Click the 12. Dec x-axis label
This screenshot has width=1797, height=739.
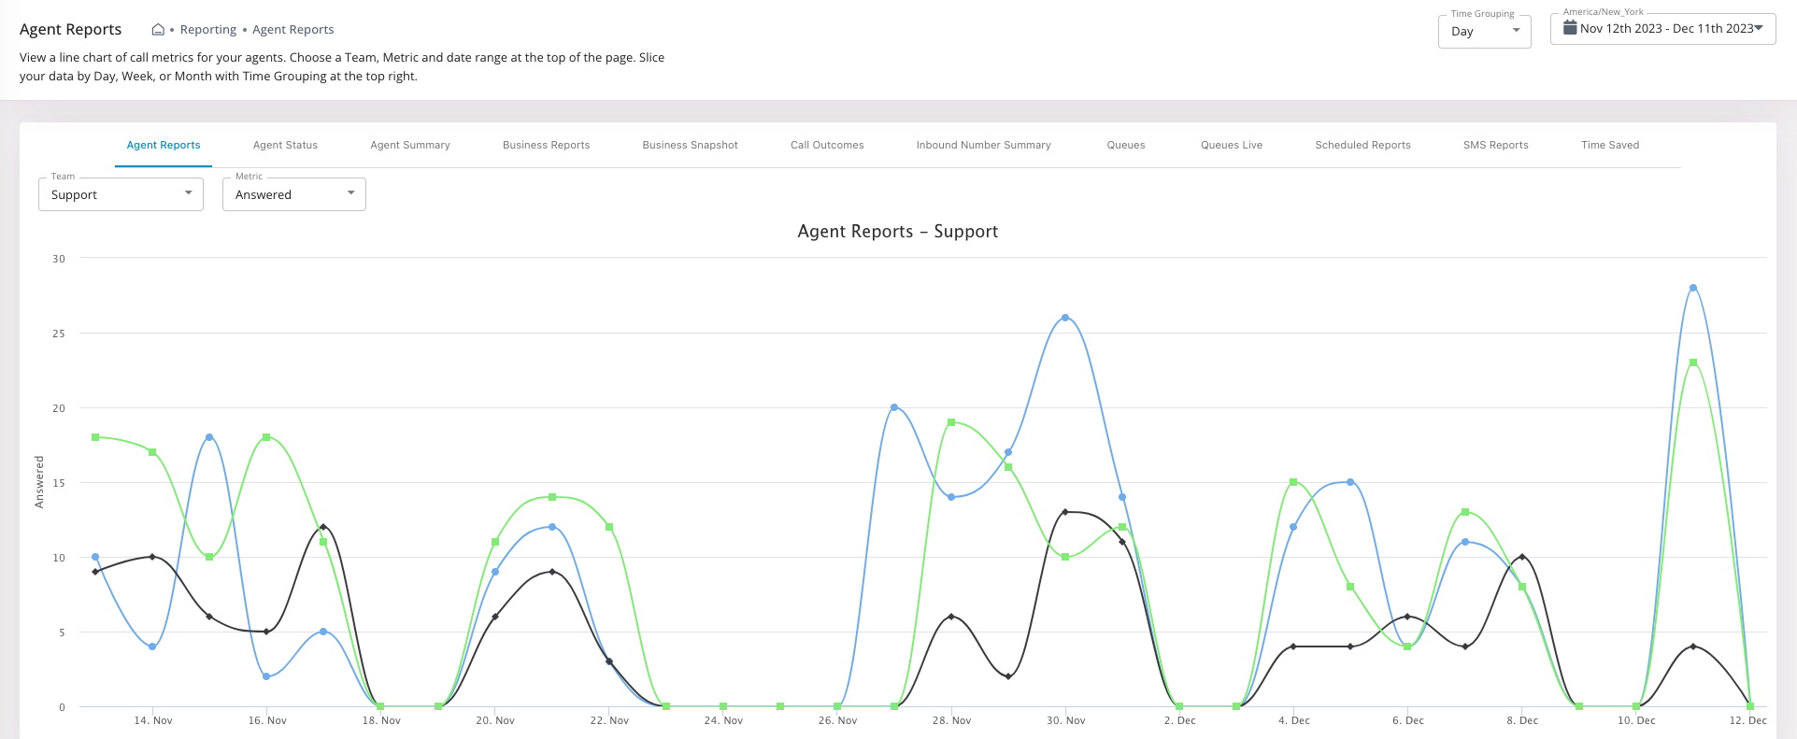click(x=1747, y=720)
